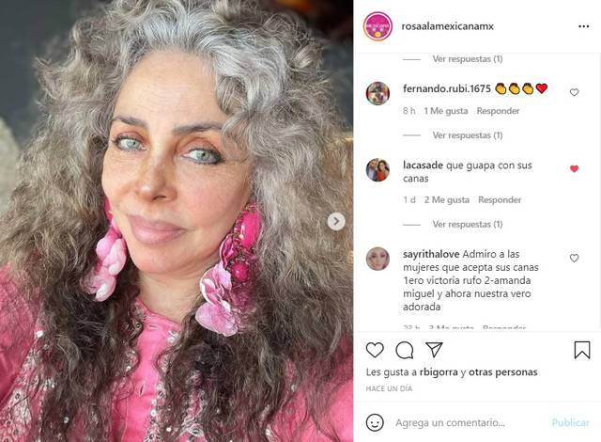Open the emoji picker smiley icon
This screenshot has height=442, width=601.
coord(375,422)
